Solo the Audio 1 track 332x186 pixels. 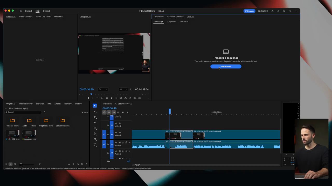(123, 143)
